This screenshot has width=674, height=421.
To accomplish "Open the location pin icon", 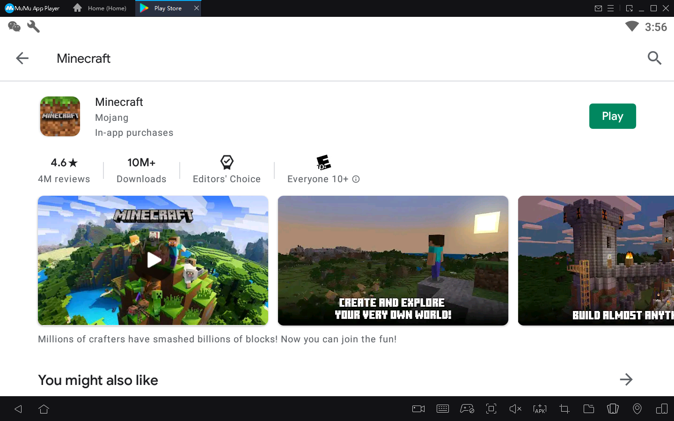I will tap(637, 409).
